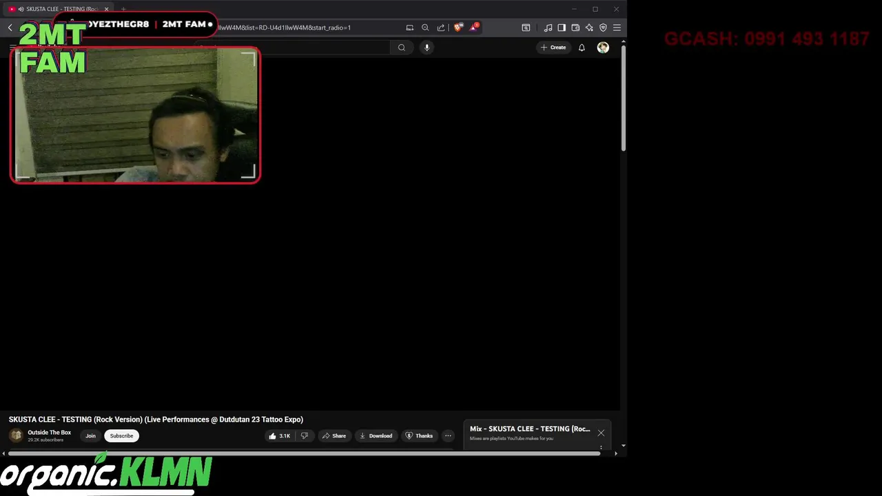Toggle the browser sidebar panel
Screen dimensions: 882x496
(x=562, y=28)
